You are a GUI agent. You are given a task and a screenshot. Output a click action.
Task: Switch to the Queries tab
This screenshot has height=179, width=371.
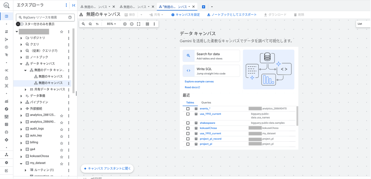click(x=206, y=102)
